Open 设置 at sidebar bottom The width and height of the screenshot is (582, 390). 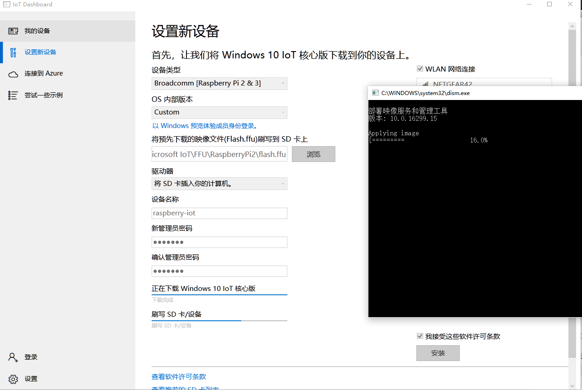tap(68, 379)
